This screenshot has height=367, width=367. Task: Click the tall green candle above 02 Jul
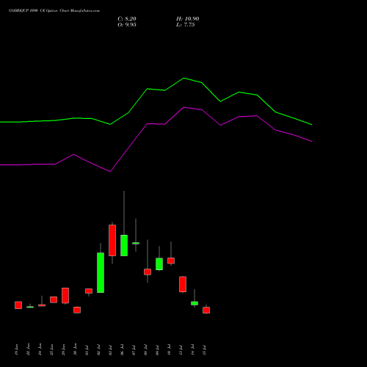pos(101,272)
